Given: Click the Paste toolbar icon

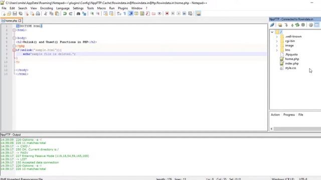Looking at the screenshot, I should pos(57,13).
